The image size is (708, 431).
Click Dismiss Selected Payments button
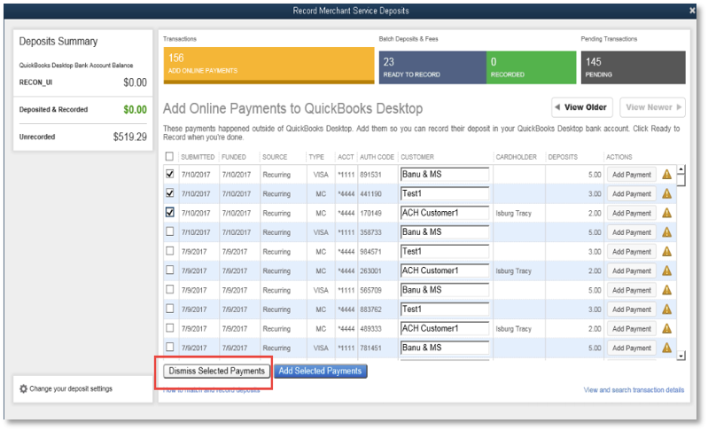pos(217,371)
